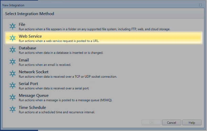
Task: Click the disabled OK button
Action: coord(151,123)
